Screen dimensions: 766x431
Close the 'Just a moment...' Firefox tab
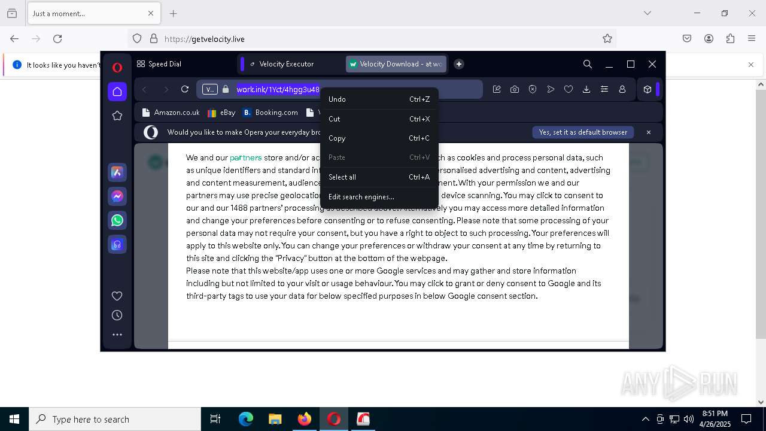151,13
